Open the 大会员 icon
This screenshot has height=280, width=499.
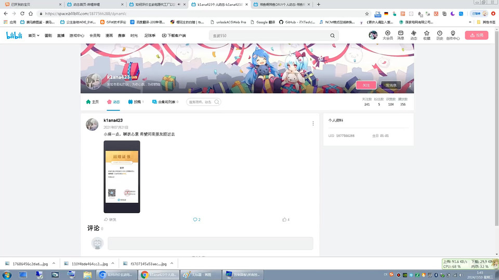388,35
